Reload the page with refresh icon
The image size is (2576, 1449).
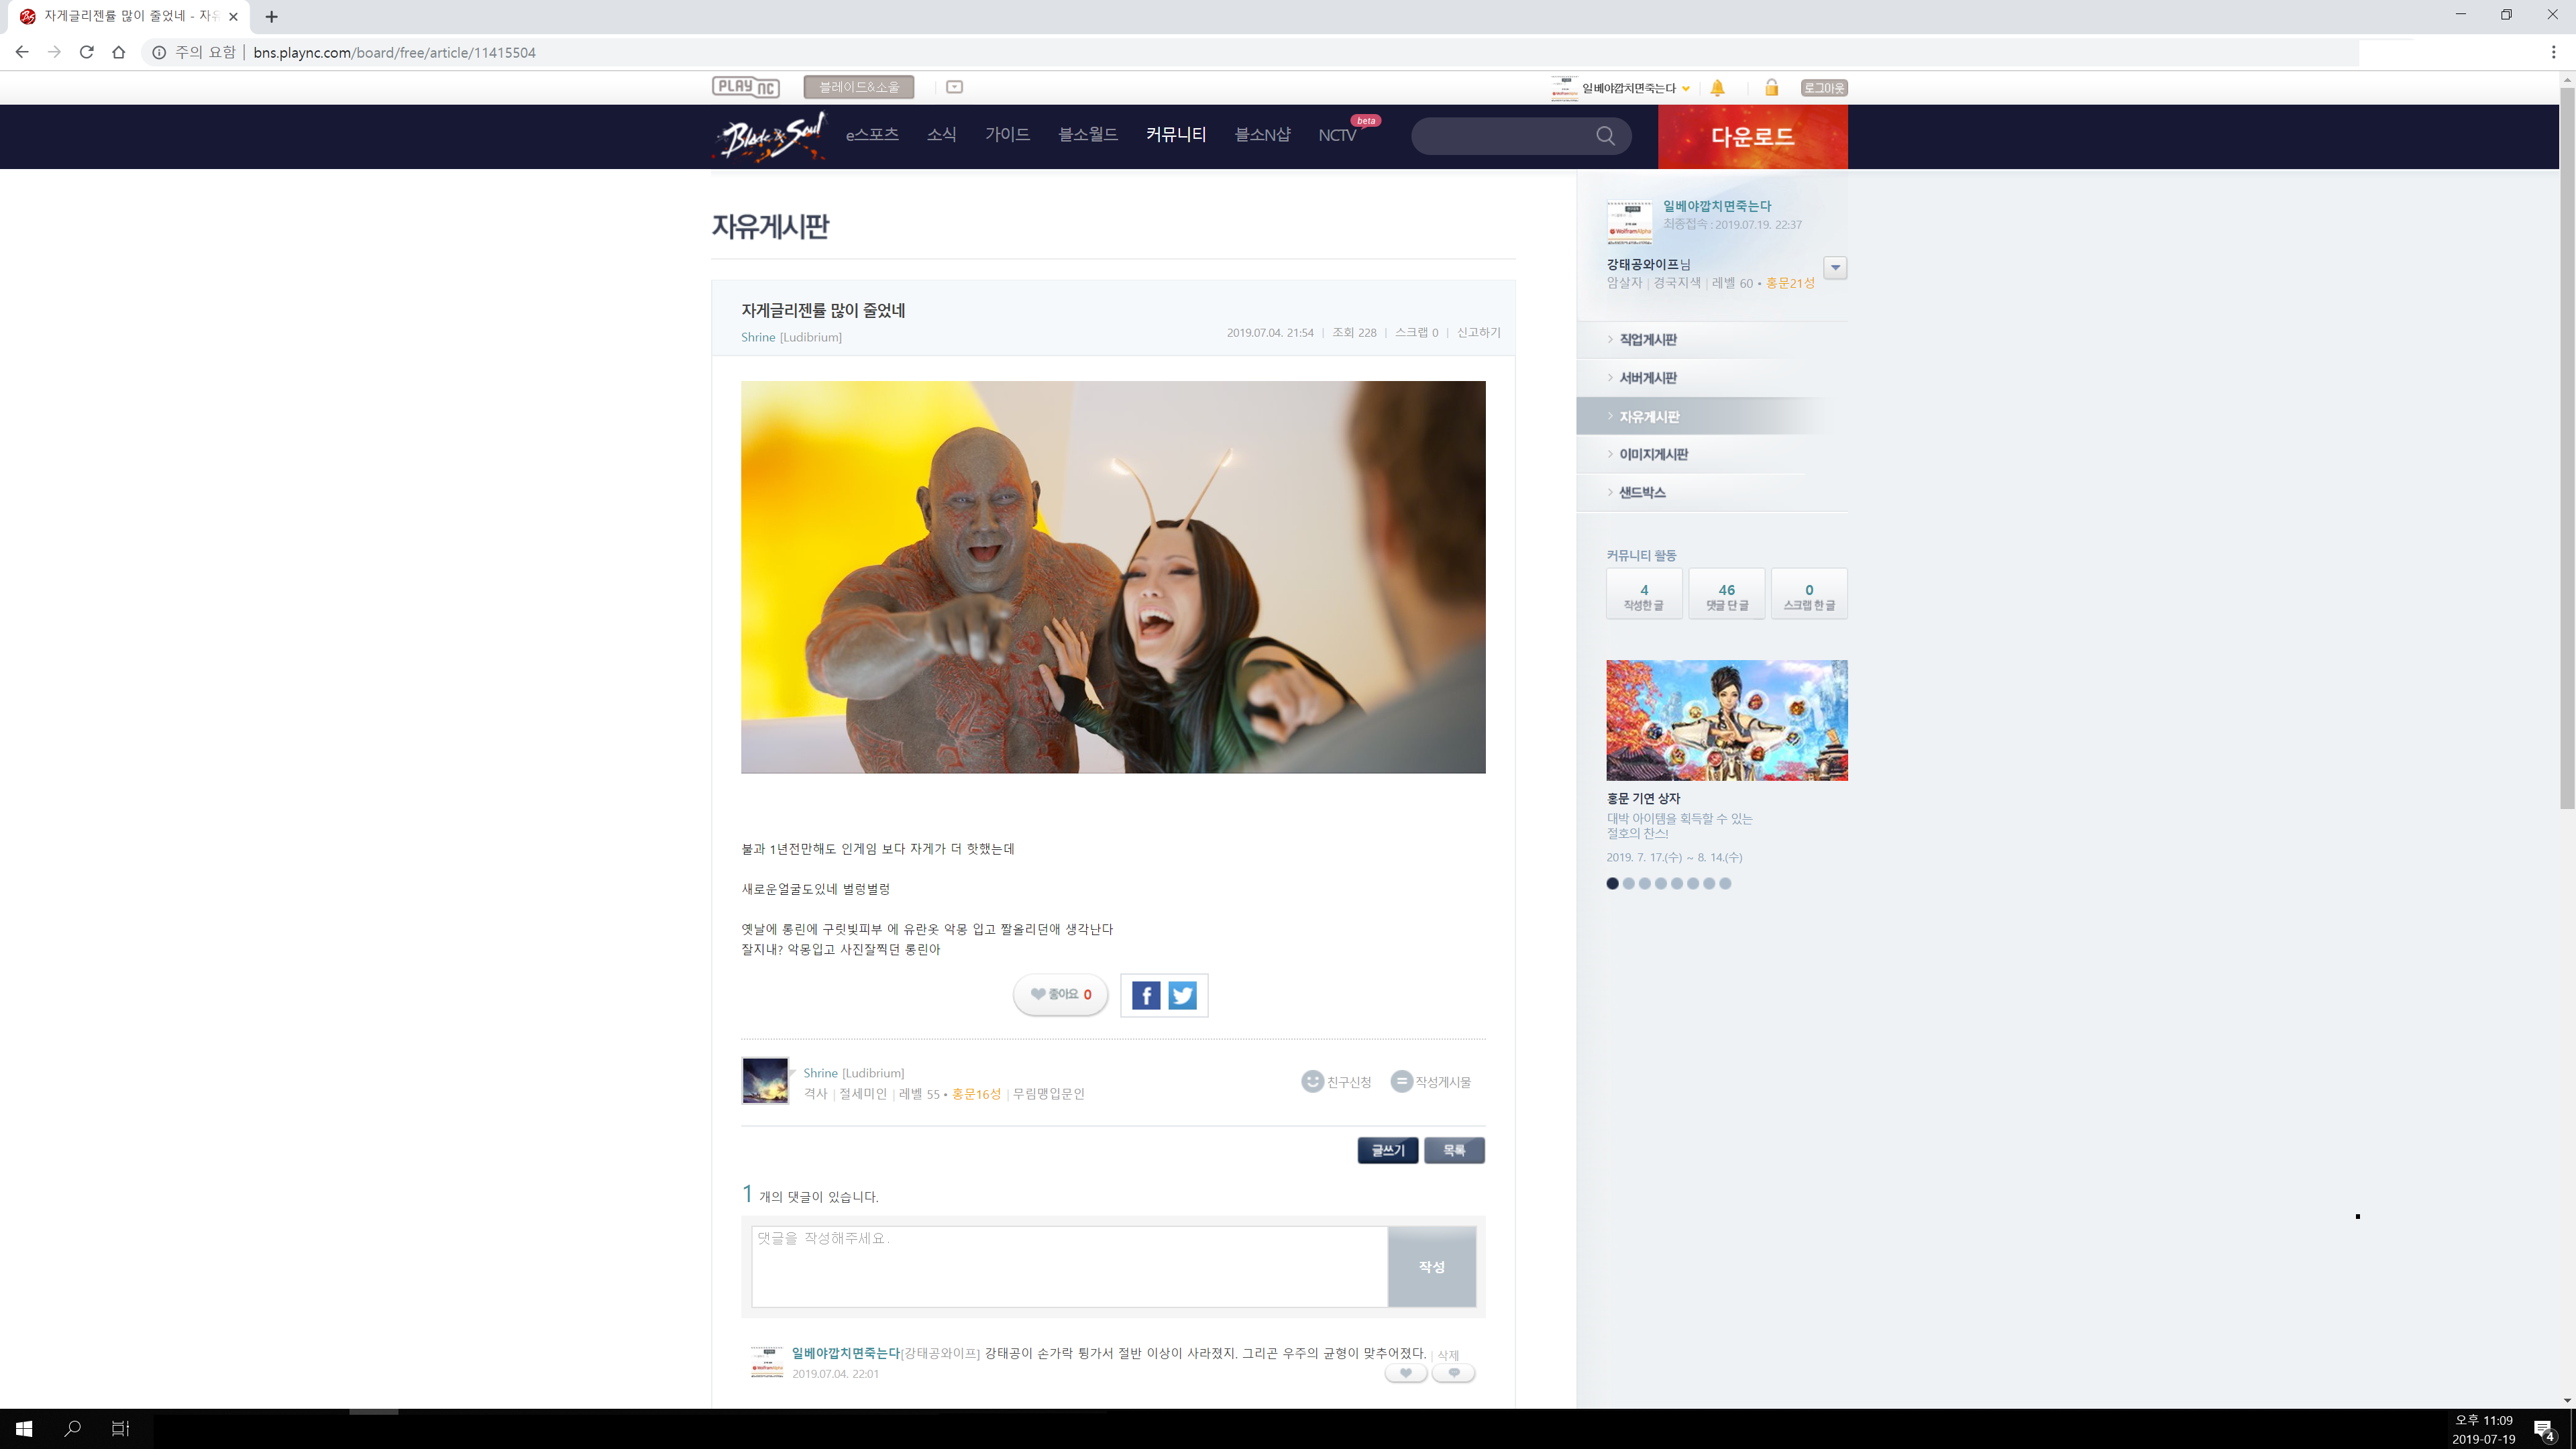click(87, 52)
